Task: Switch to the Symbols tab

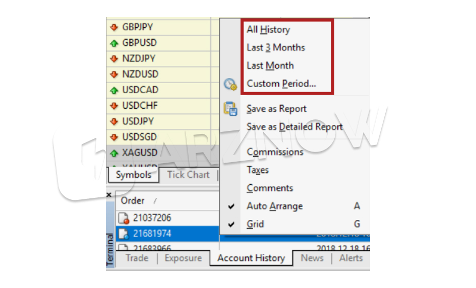Action: click(x=134, y=175)
